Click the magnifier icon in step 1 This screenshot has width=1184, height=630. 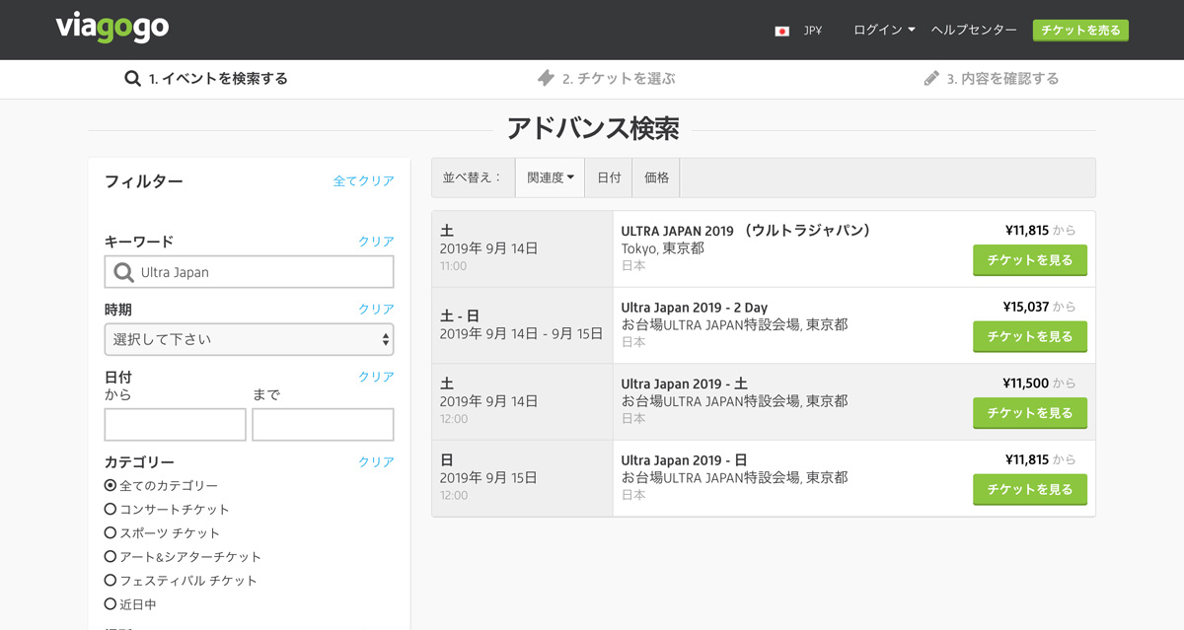133,78
